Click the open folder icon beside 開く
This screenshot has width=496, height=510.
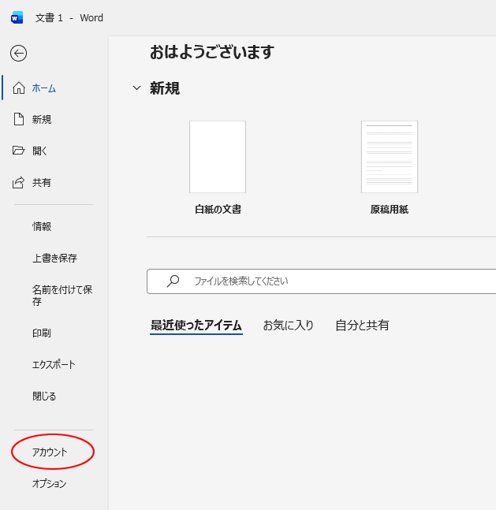19,151
